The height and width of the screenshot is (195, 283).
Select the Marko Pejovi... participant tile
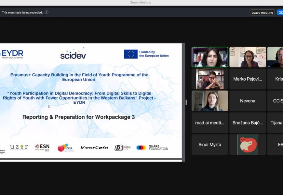248,79
